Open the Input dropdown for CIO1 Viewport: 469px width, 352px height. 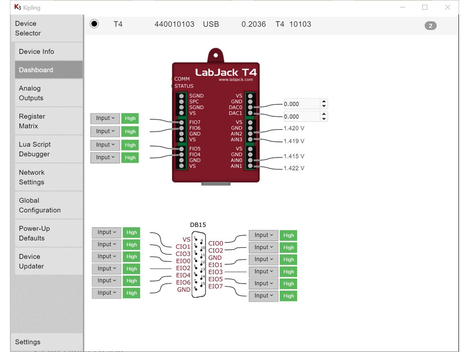(x=106, y=232)
